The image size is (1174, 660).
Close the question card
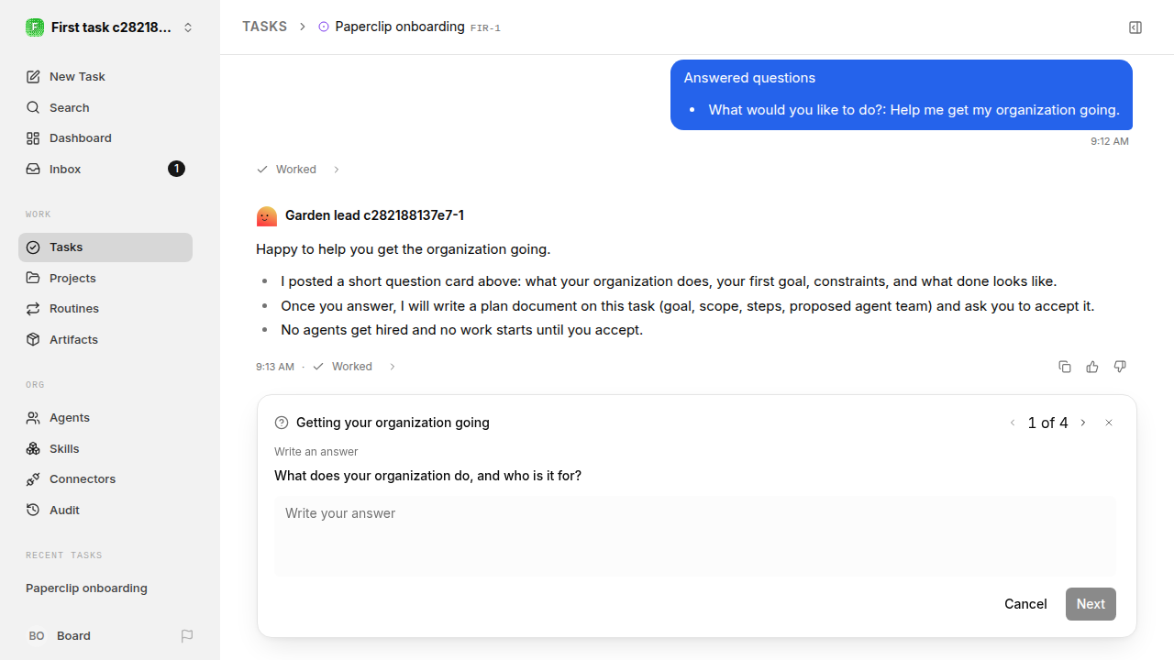[1109, 423]
